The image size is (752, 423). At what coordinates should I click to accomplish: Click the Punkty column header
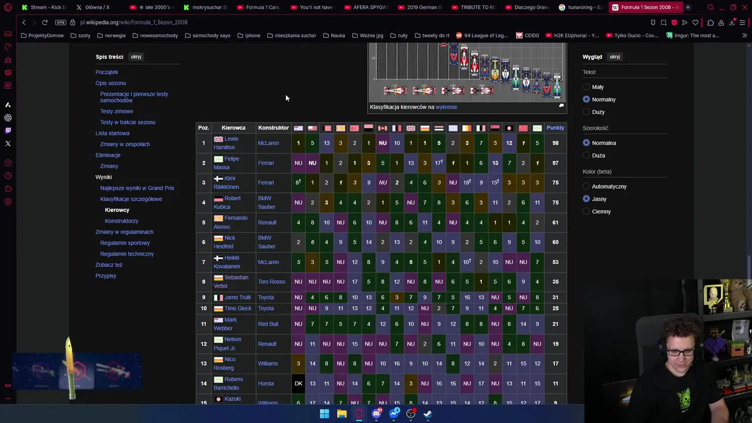[555, 127]
